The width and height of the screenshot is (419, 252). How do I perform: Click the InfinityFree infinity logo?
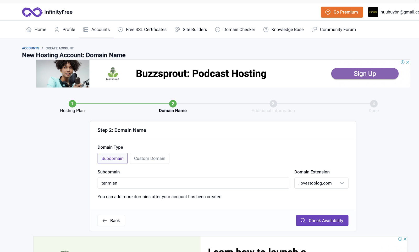point(32,12)
